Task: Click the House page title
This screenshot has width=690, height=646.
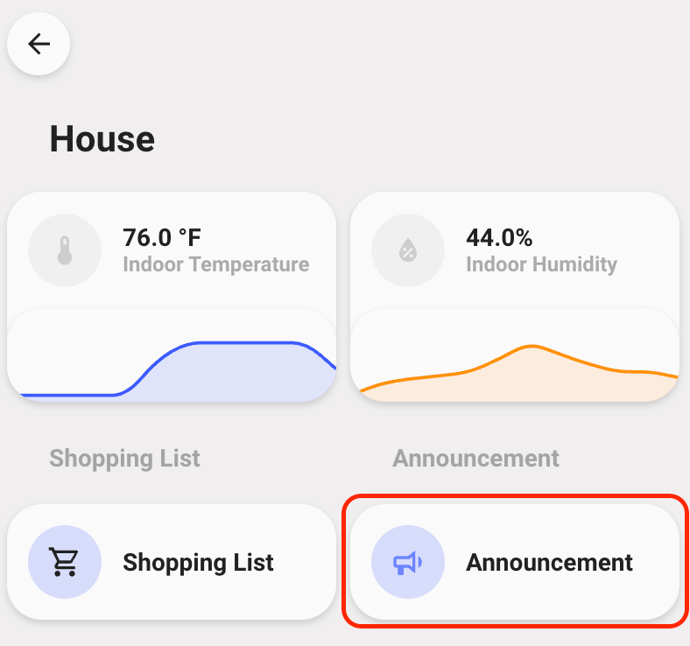Action: (102, 138)
